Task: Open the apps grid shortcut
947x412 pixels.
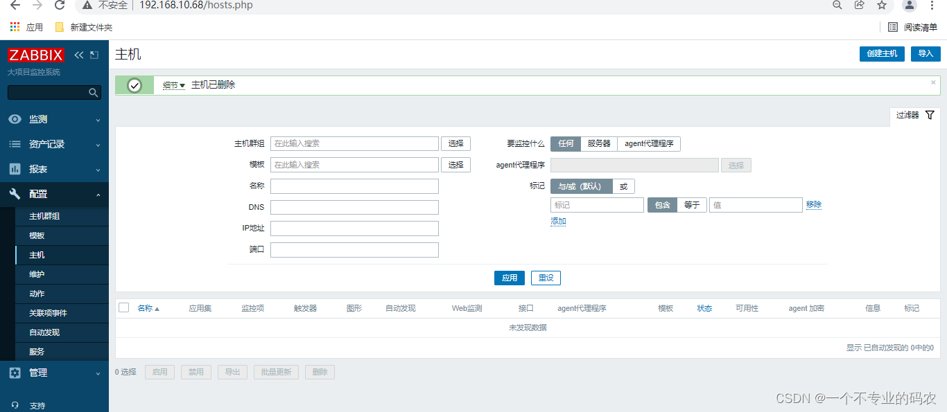Action: 15,27
